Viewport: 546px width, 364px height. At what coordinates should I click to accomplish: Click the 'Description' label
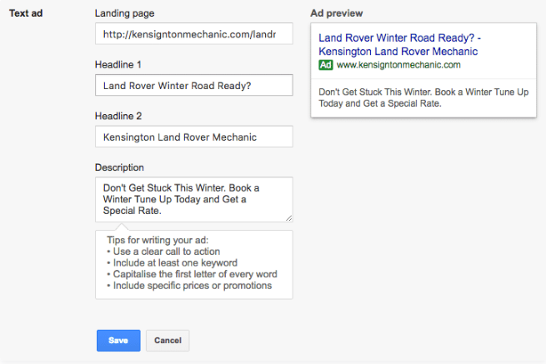tap(119, 167)
